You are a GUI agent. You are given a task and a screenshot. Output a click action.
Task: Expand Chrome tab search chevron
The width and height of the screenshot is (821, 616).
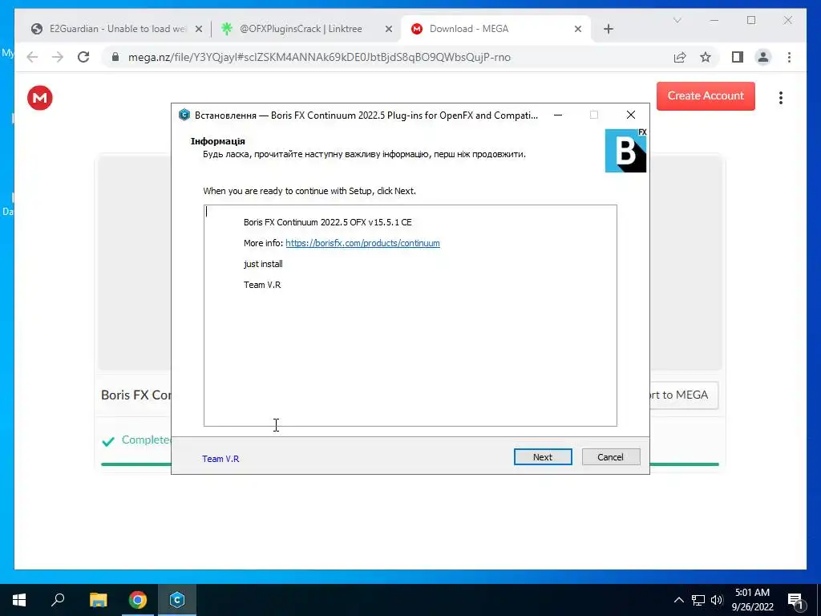tap(677, 20)
